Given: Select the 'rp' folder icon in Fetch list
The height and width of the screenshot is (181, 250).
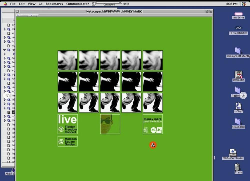Looking at the screenshot, I should click(9, 75).
